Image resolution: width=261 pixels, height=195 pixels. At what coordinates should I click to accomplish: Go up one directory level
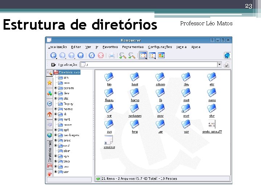pos(71,55)
